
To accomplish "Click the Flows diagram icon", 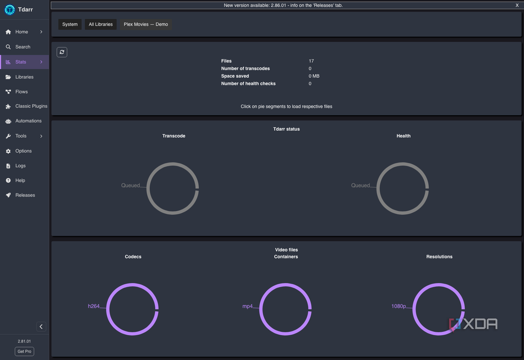I will click(x=8, y=92).
